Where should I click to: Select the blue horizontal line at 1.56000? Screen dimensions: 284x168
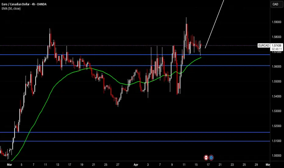135,66
